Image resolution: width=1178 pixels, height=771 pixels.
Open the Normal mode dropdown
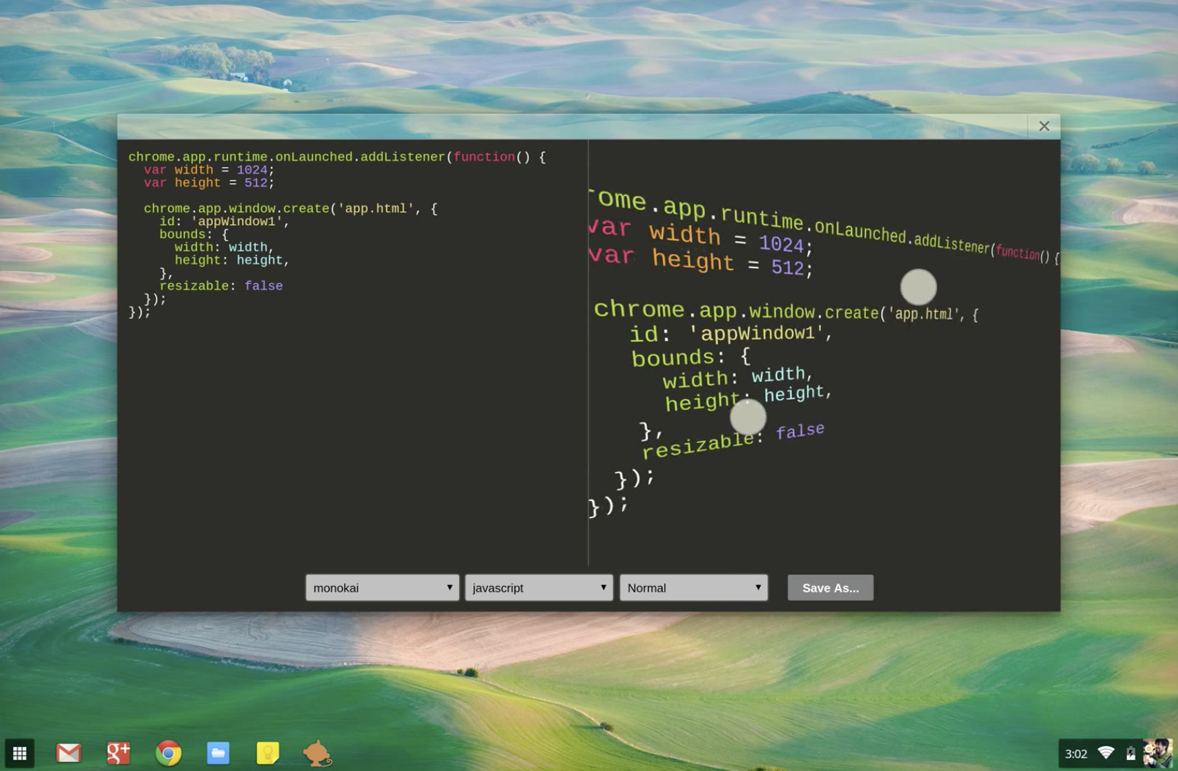(x=693, y=588)
